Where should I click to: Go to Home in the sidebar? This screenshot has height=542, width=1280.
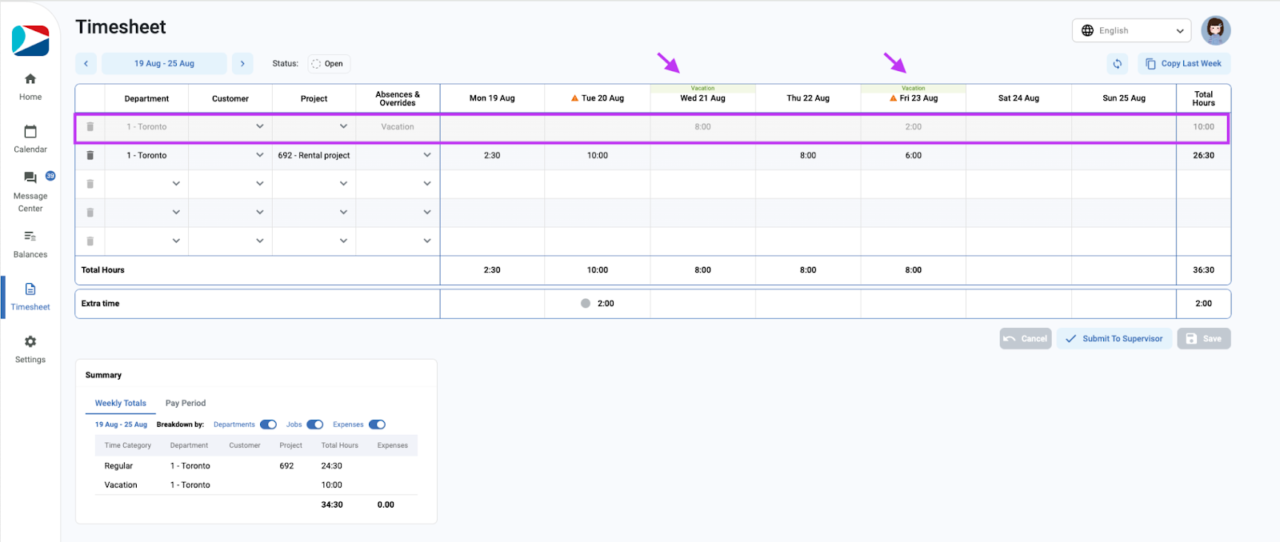click(30, 86)
